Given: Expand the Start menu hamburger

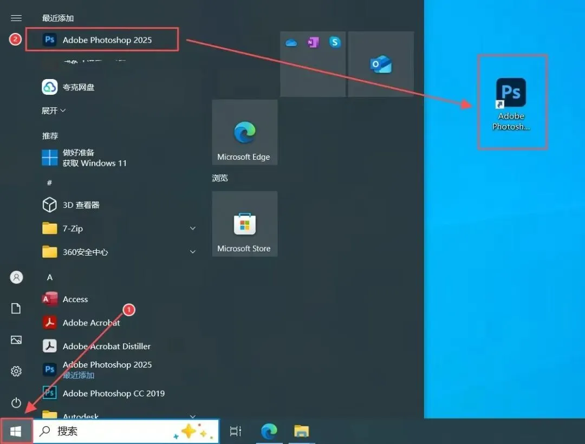Looking at the screenshot, I should (x=16, y=18).
